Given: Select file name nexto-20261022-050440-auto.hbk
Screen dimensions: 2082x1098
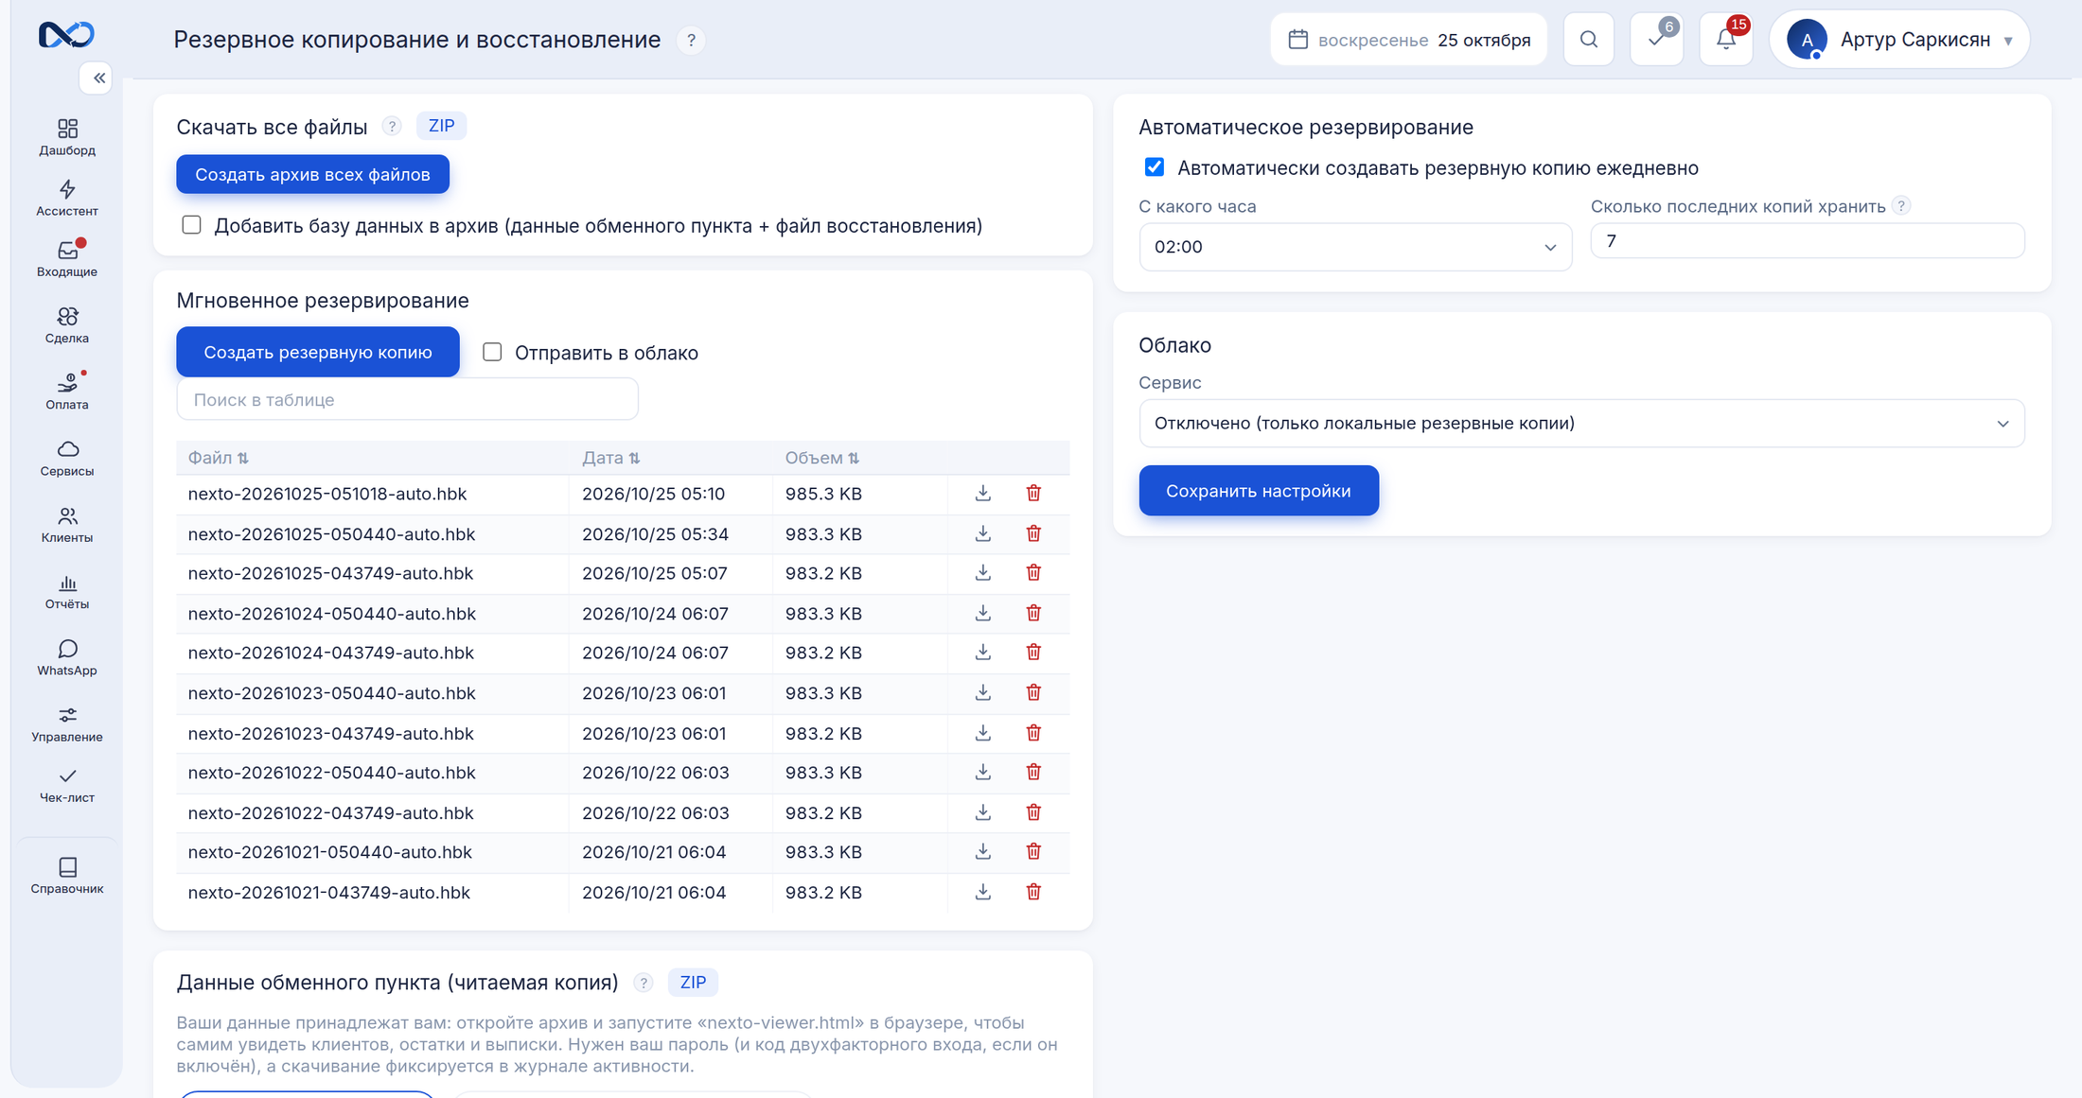Looking at the screenshot, I should tap(332, 773).
